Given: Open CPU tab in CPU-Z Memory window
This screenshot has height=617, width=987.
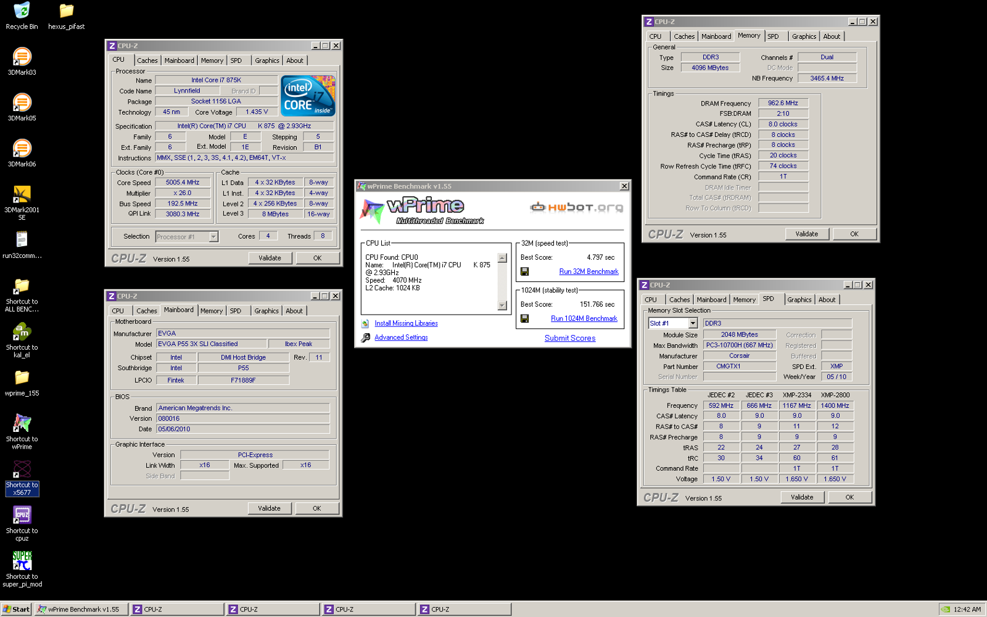Looking at the screenshot, I should click(x=655, y=36).
